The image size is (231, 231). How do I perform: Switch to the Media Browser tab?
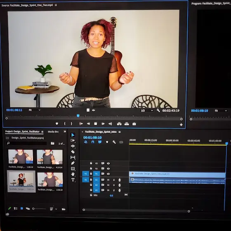pyautogui.click(x=53, y=132)
